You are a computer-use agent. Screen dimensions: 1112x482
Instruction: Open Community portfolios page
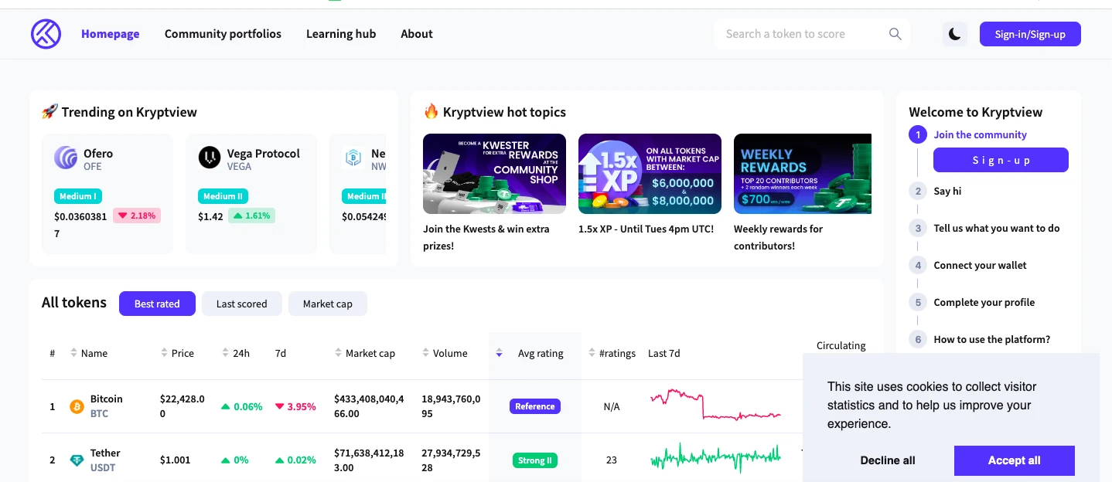pyautogui.click(x=223, y=34)
